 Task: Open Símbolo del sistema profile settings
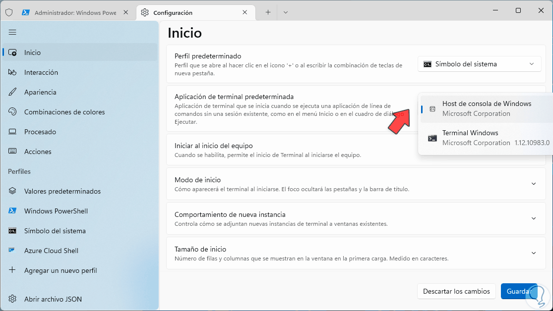pos(80,231)
